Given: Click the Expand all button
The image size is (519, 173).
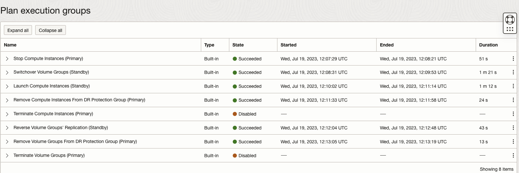Looking at the screenshot, I should (18, 30).
